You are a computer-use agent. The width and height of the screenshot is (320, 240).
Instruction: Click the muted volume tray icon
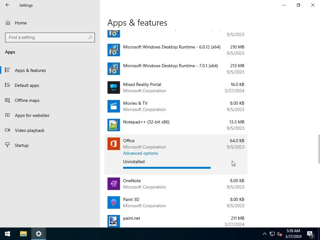[279, 234]
